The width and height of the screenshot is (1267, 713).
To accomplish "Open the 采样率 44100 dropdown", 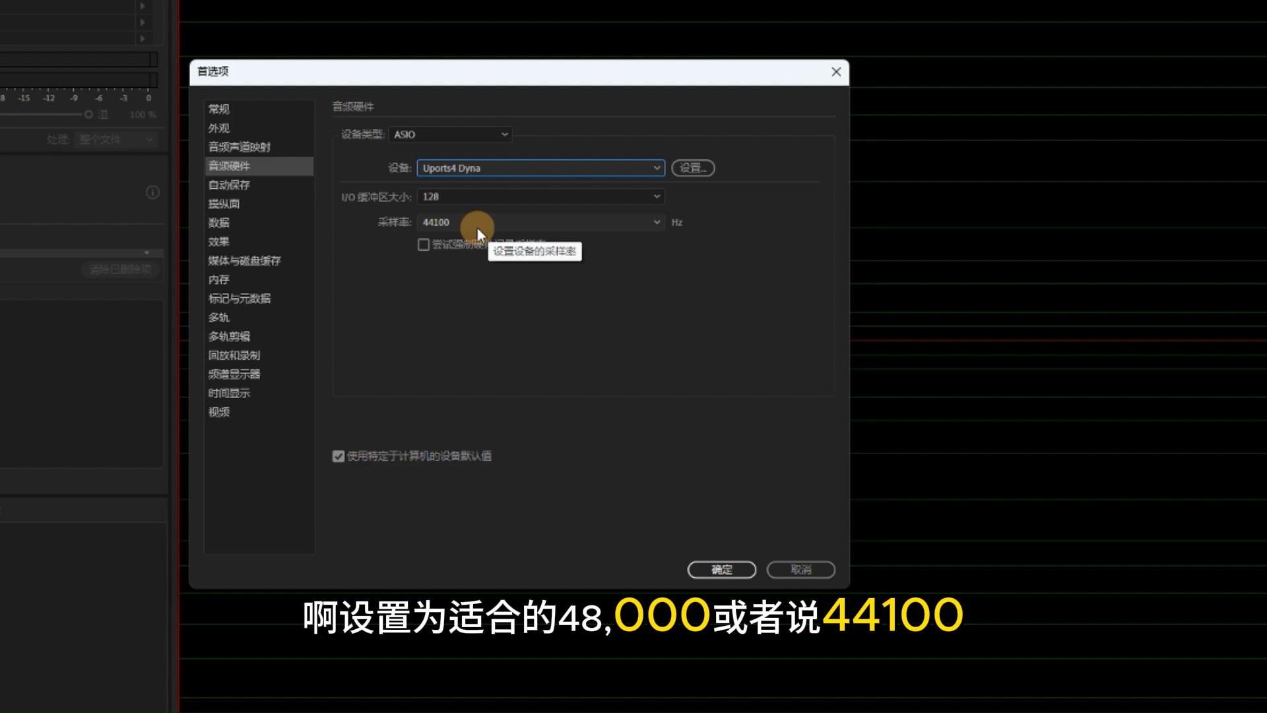I will [656, 222].
